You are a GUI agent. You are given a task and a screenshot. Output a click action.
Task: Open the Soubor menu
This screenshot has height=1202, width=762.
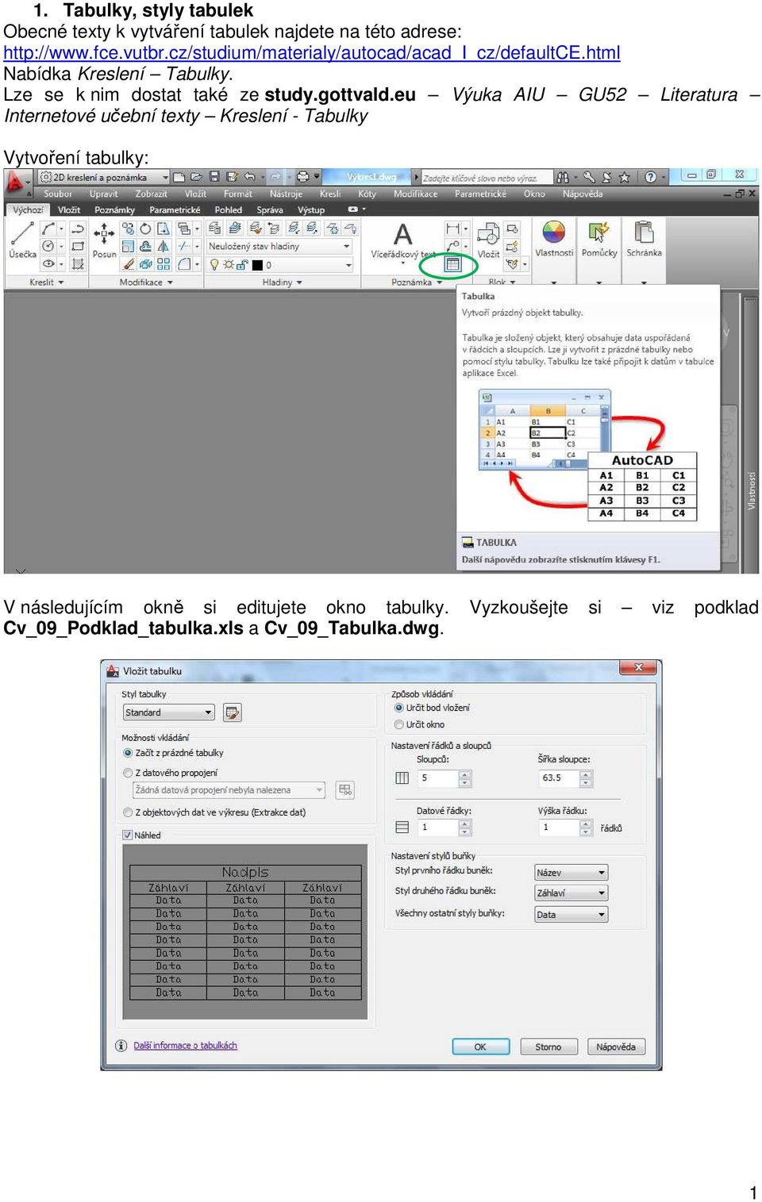(58, 194)
